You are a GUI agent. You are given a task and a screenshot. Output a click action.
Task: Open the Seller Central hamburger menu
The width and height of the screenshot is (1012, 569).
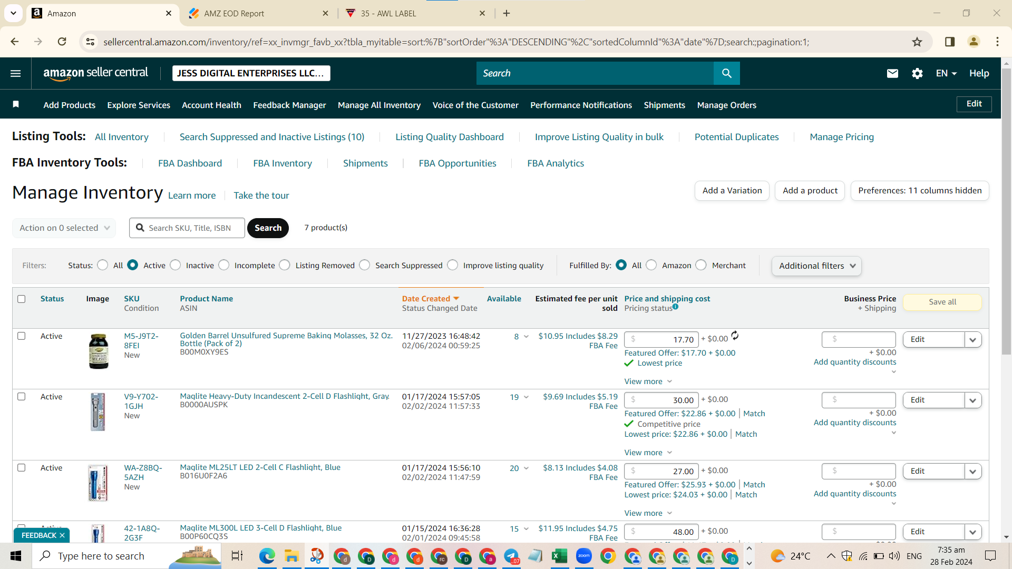tap(16, 73)
